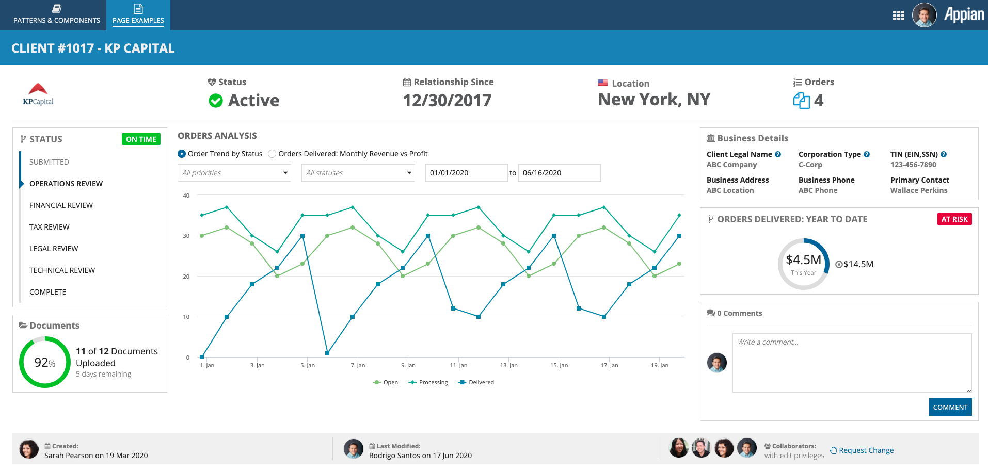Select the Order Trend by Status radio button
The width and height of the screenshot is (988, 471).
pyautogui.click(x=182, y=153)
